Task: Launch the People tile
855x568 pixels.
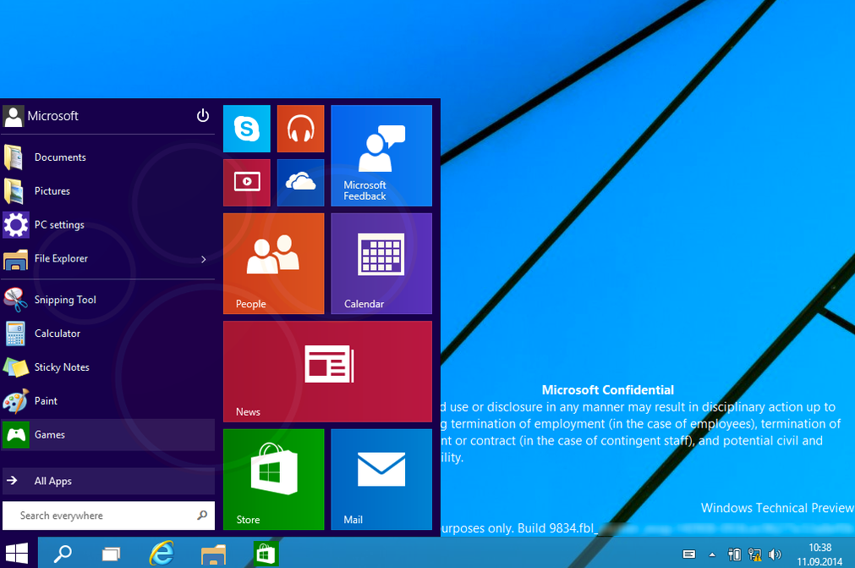Action: click(x=273, y=263)
